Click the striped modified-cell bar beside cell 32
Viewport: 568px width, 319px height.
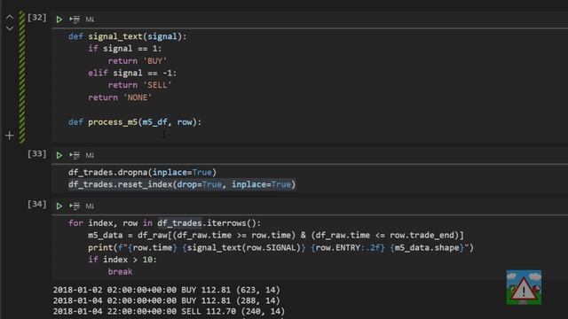point(22,77)
